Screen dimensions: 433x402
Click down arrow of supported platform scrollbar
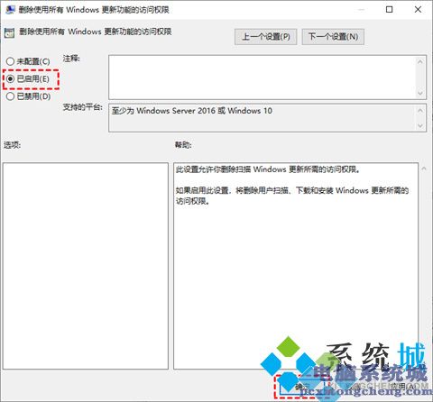(420, 125)
